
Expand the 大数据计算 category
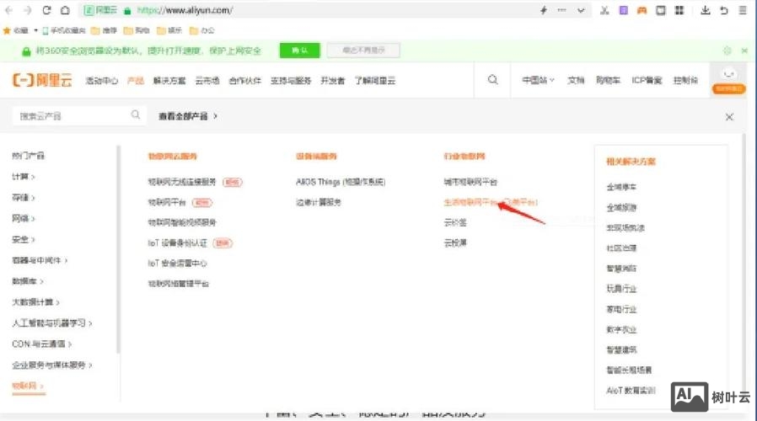coord(35,302)
